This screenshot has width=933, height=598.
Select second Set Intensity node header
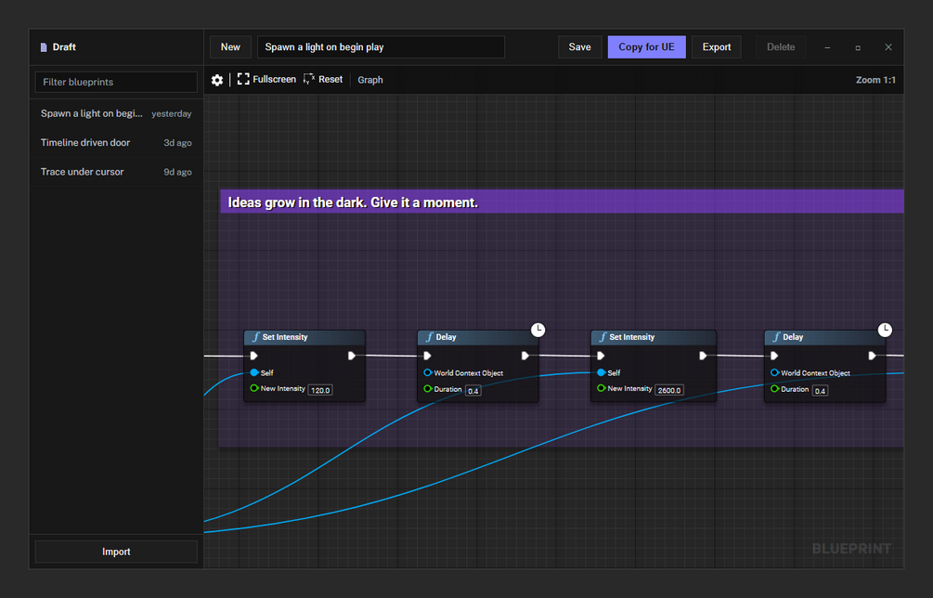[x=654, y=337]
